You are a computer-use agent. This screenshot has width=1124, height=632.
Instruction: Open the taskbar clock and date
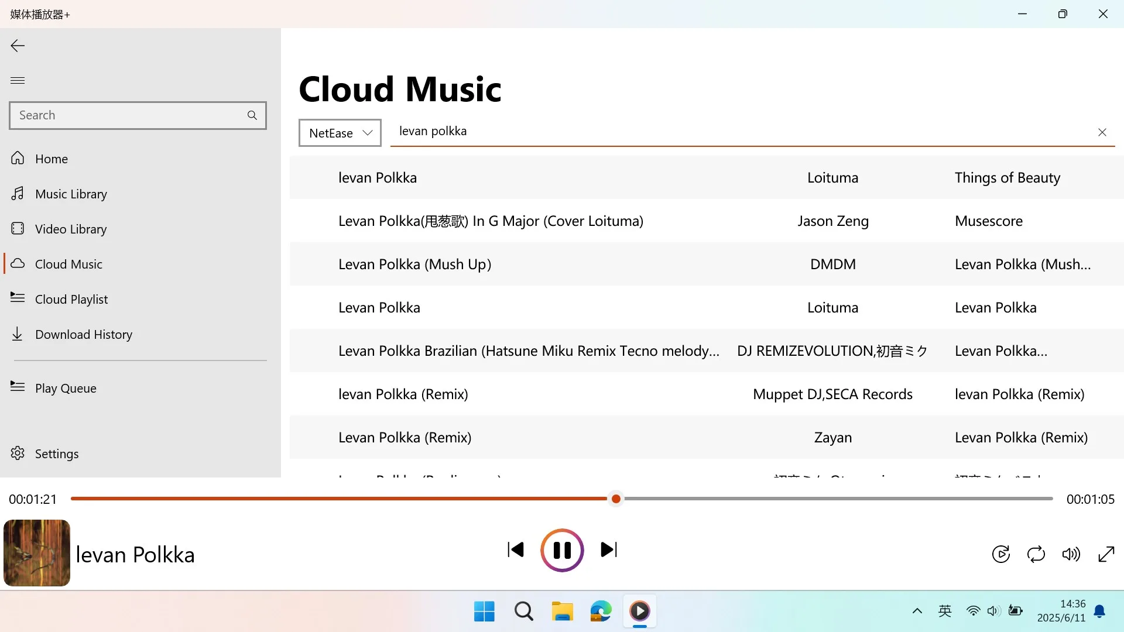[x=1061, y=611]
